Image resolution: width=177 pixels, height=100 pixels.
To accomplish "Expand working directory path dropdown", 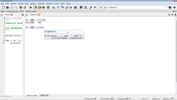I will coord(167,7).
